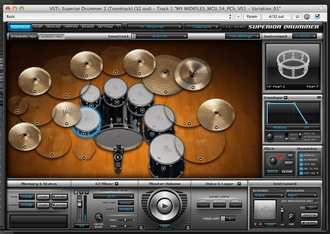Open the S1 - Drummer preset dropdown
The height and width of the screenshot is (234, 330).
pos(155,27)
